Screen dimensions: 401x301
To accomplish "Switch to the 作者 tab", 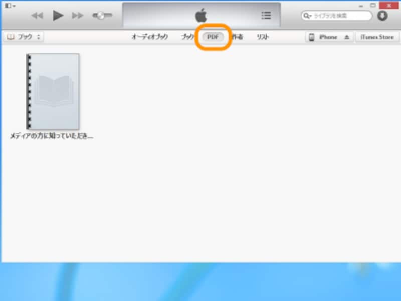I will pyautogui.click(x=237, y=37).
